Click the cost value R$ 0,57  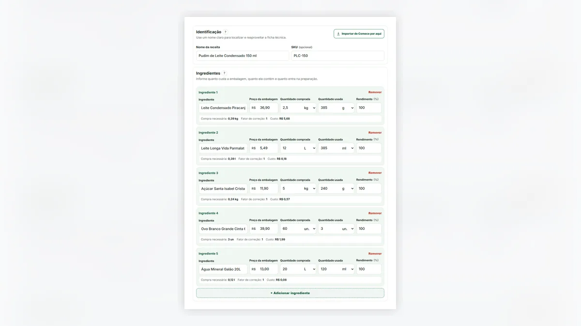285,199
